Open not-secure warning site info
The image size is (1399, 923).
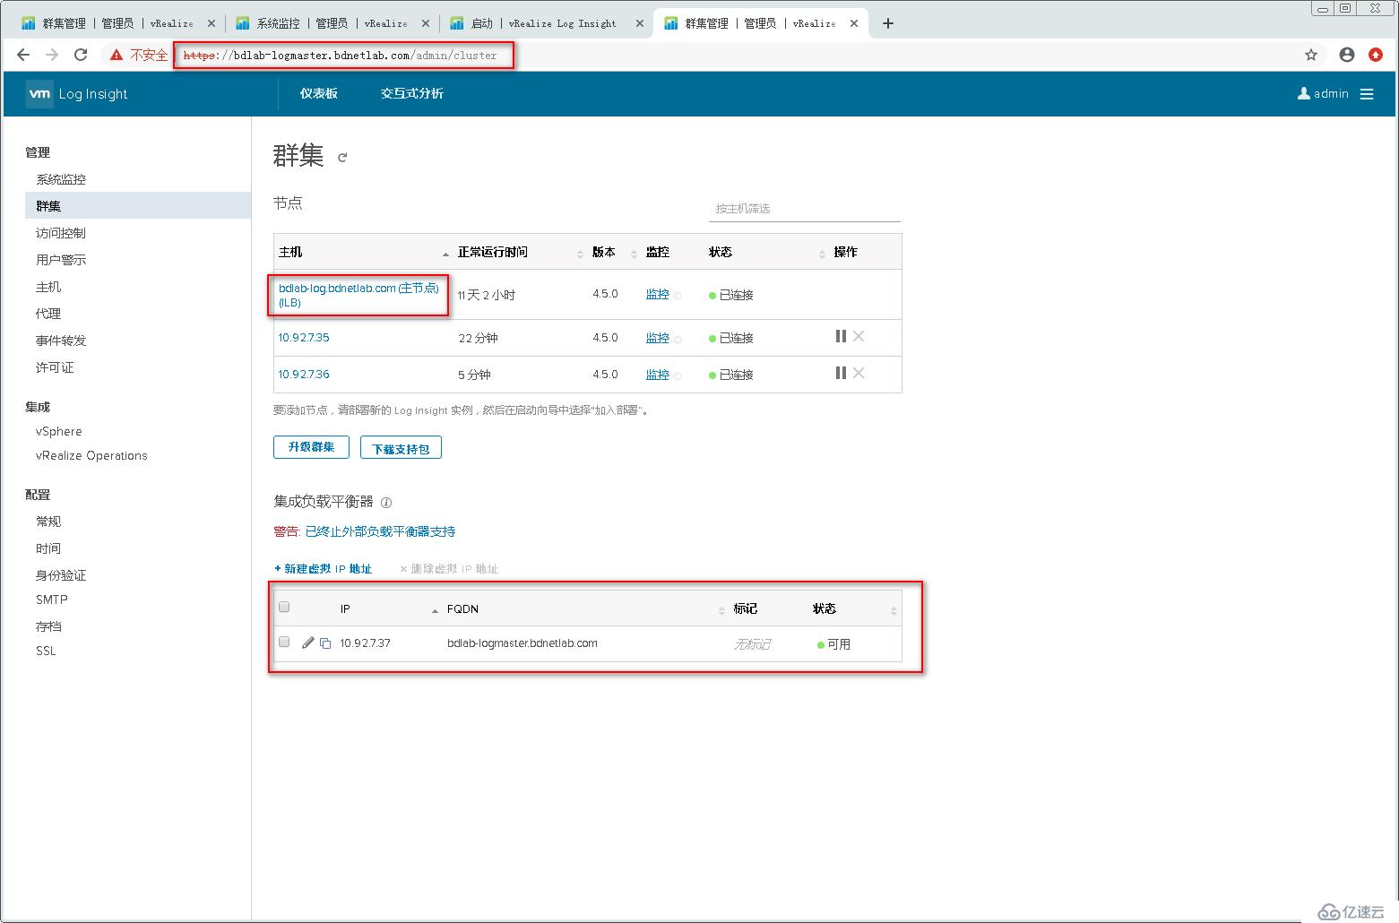coord(138,55)
